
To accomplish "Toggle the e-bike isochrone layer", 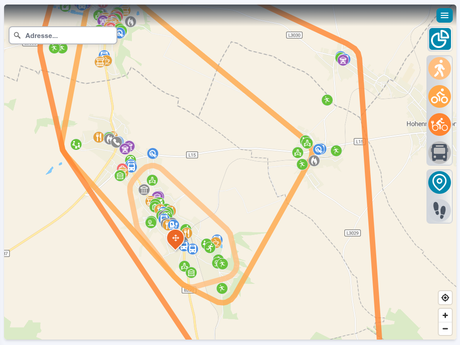I will click(x=439, y=125).
